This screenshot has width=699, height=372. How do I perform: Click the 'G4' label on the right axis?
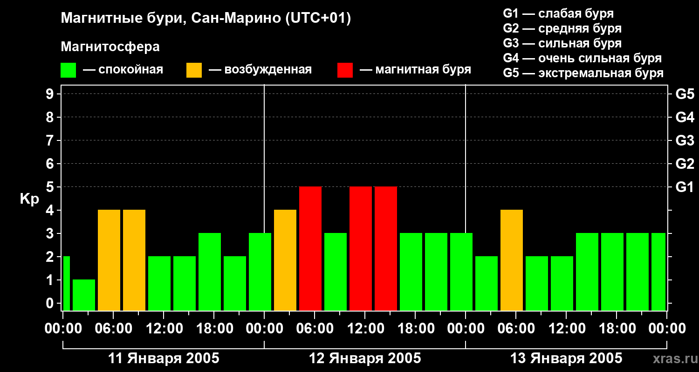685,117
